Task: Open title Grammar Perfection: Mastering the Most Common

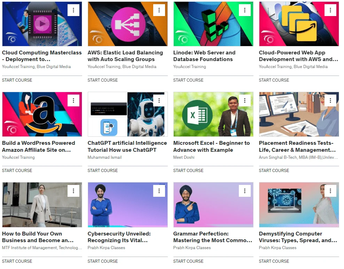Action: pyautogui.click(x=213, y=237)
